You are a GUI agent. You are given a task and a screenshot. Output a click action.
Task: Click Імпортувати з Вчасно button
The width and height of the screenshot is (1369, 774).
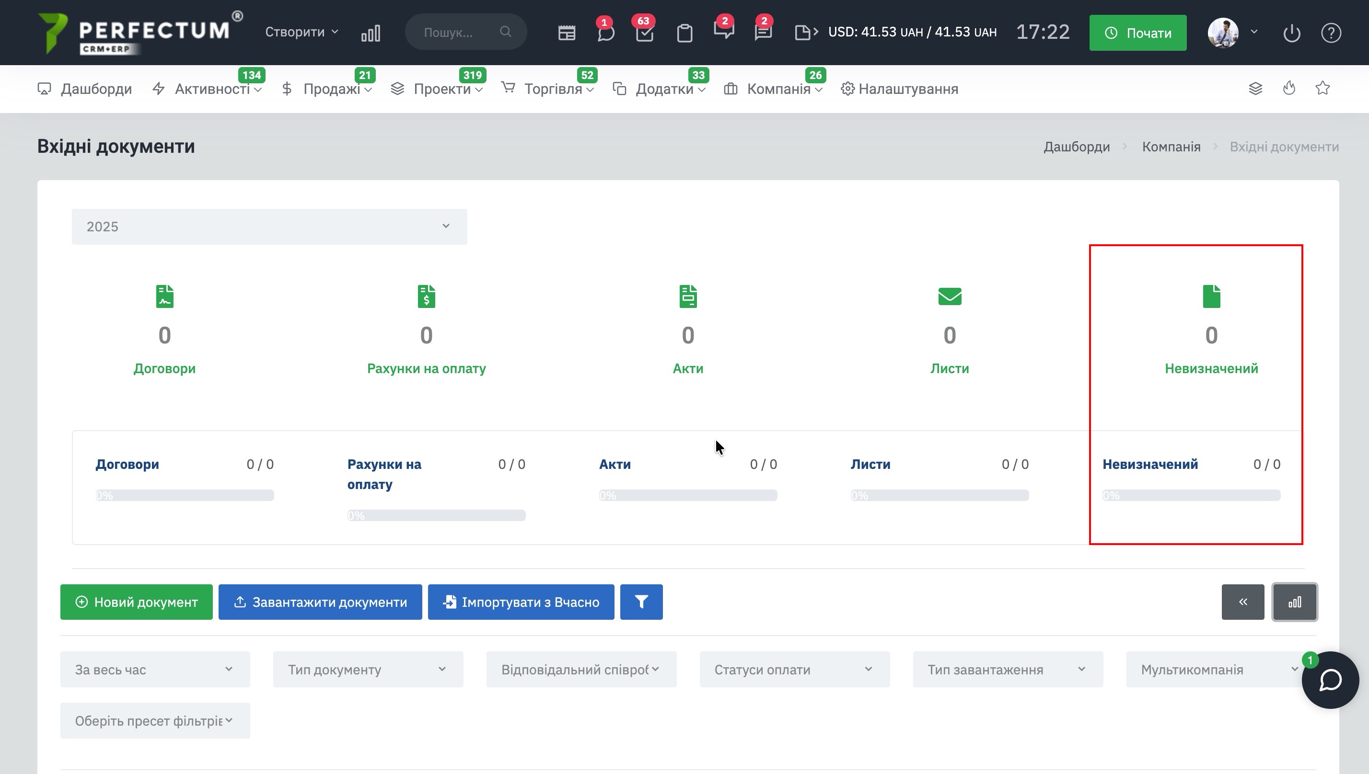521,602
